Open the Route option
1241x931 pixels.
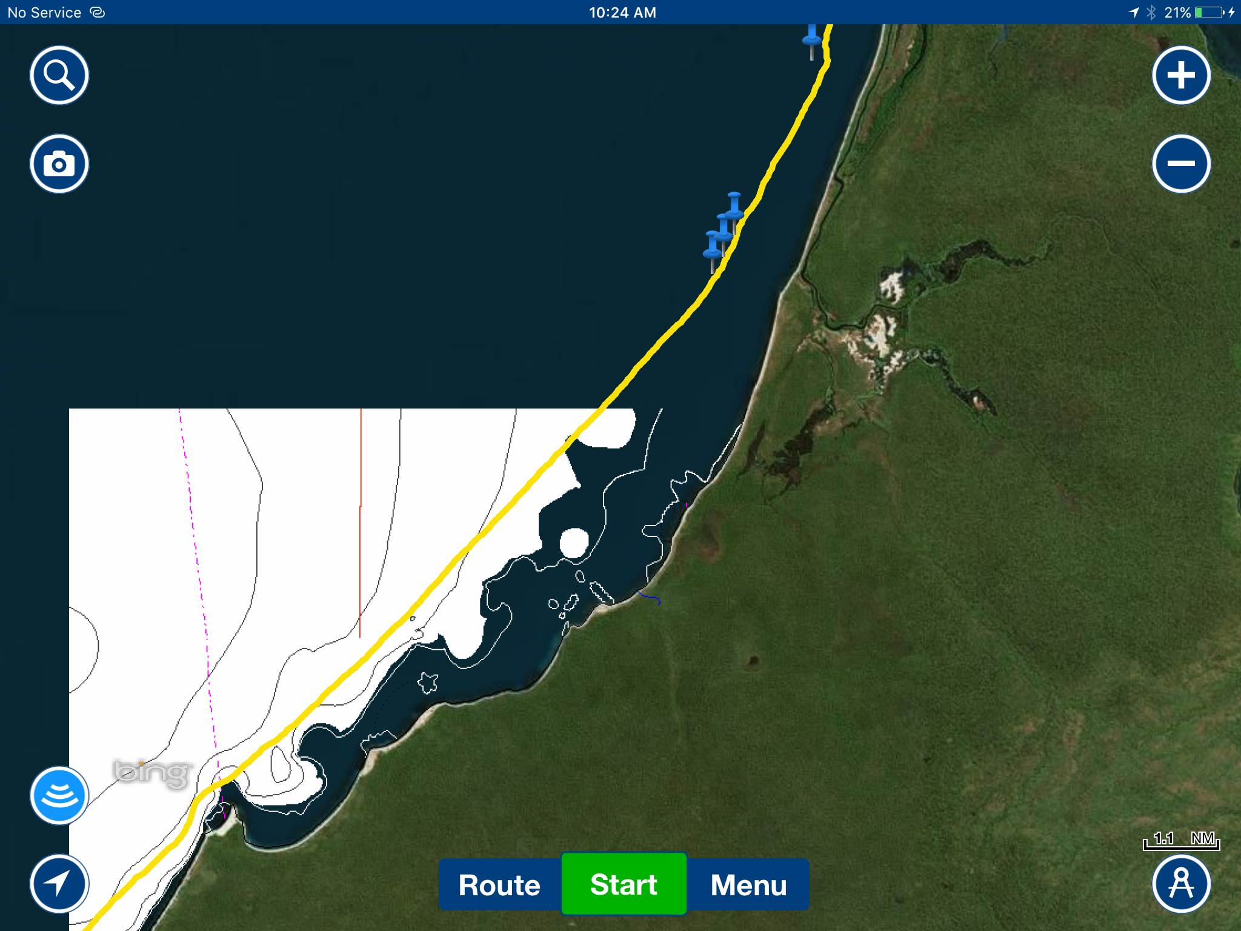click(x=499, y=885)
